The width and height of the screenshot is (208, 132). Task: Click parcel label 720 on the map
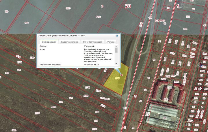pyautogui.click(x=6, y=12)
